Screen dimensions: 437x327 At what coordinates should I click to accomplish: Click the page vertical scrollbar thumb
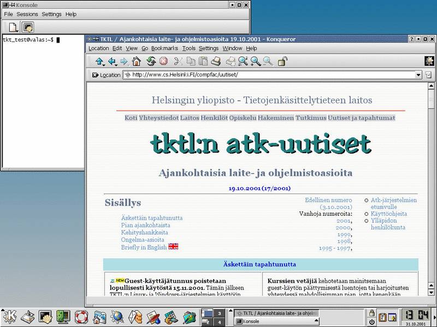click(431, 99)
